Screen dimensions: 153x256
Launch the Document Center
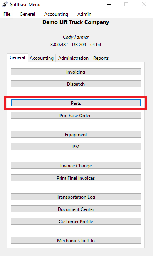coord(76,209)
